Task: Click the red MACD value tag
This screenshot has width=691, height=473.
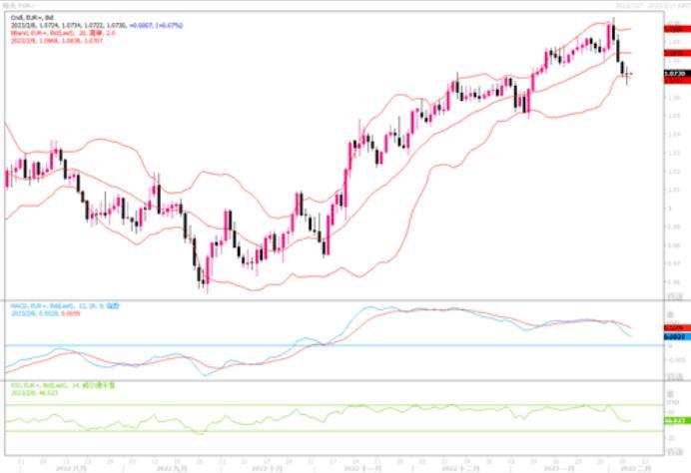Action: tap(672, 327)
